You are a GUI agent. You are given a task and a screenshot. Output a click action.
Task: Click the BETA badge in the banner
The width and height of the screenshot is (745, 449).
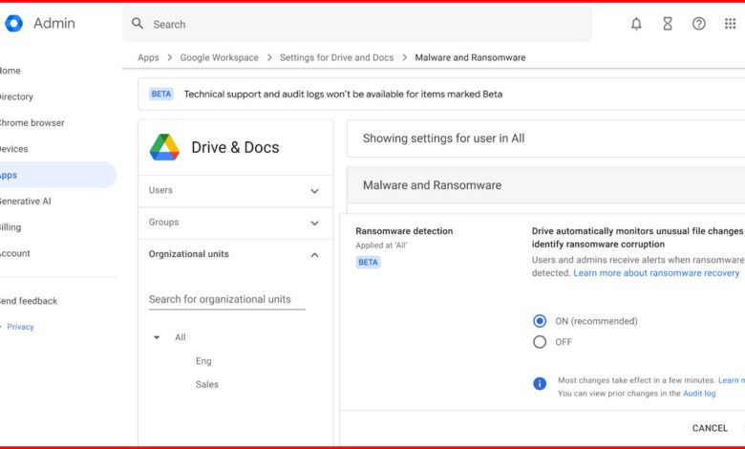coord(161,94)
